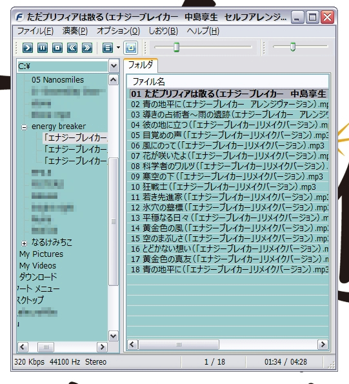Toggle the mini player view icon
This screenshot has width=349, height=384.
point(131,48)
